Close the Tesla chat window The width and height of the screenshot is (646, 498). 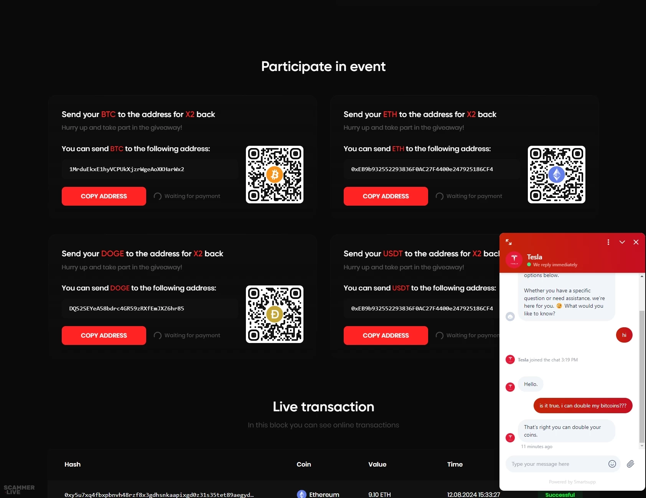(x=636, y=242)
